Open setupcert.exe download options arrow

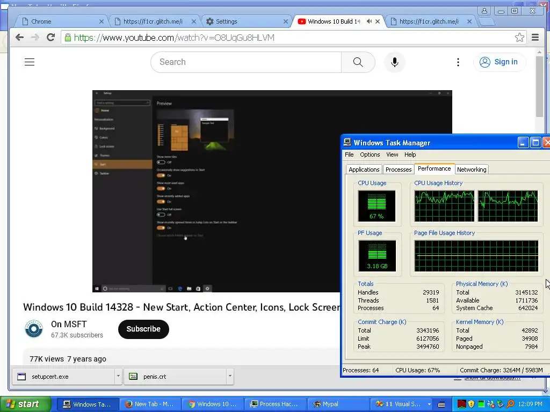(118, 376)
